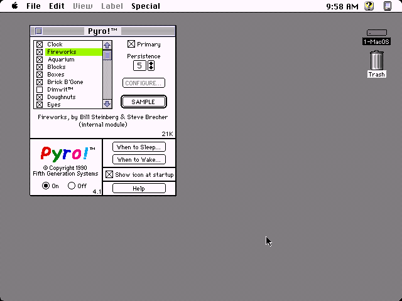This screenshot has height=301, width=402.
Task: Toggle the Boxes module checkbox
Action: 40,75
